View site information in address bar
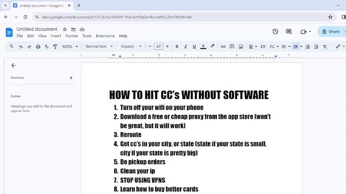Screen dimensions: 346x194 point(37,17)
